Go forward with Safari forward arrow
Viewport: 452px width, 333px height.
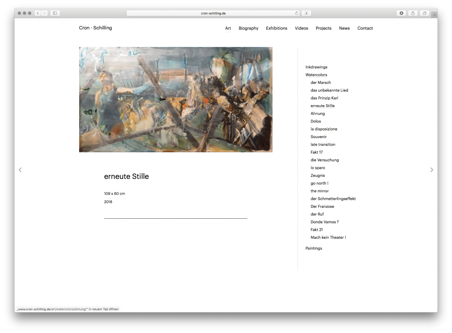click(x=45, y=13)
